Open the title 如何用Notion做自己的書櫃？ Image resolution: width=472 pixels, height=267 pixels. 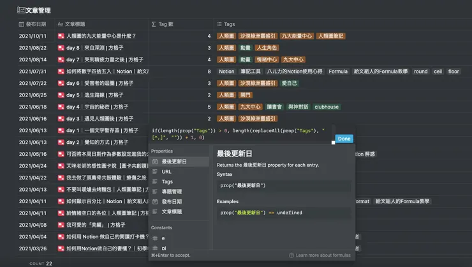(107, 248)
